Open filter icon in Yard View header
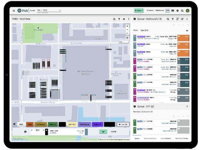 tap(119, 19)
